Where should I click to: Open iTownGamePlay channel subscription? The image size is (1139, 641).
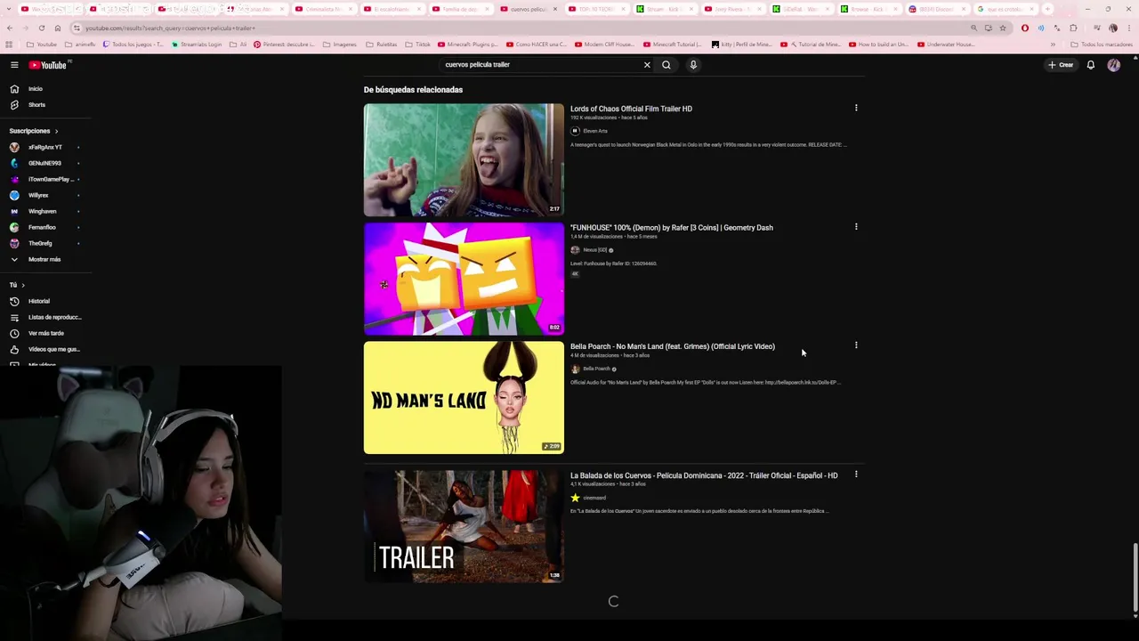pos(44,179)
